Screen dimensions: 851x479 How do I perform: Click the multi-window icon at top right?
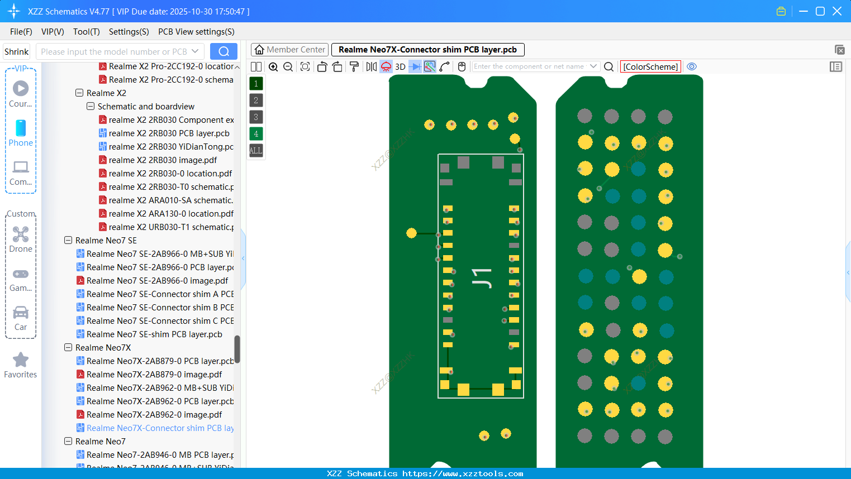(x=839, y=50)
